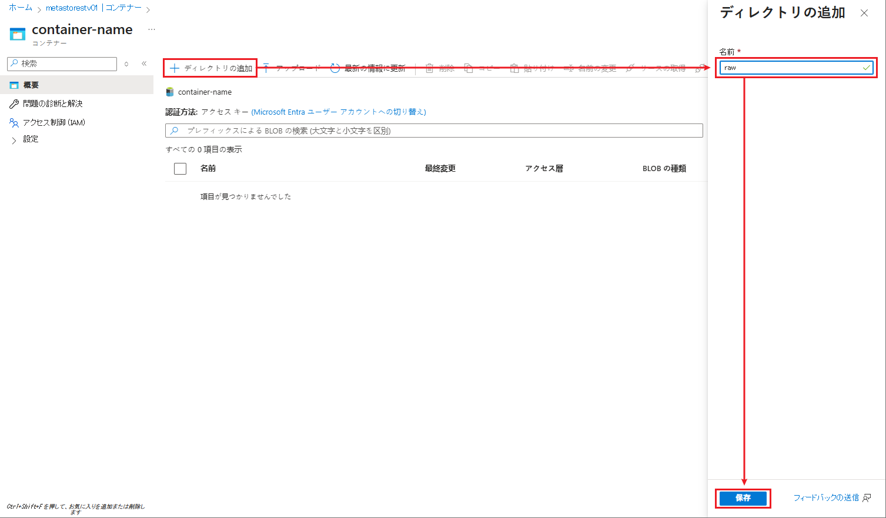Open metastorestv01 | コンテナー breadcrumb link
This screenshot has width=886, height=518.
pyautogui.click(x=93, y=8)
